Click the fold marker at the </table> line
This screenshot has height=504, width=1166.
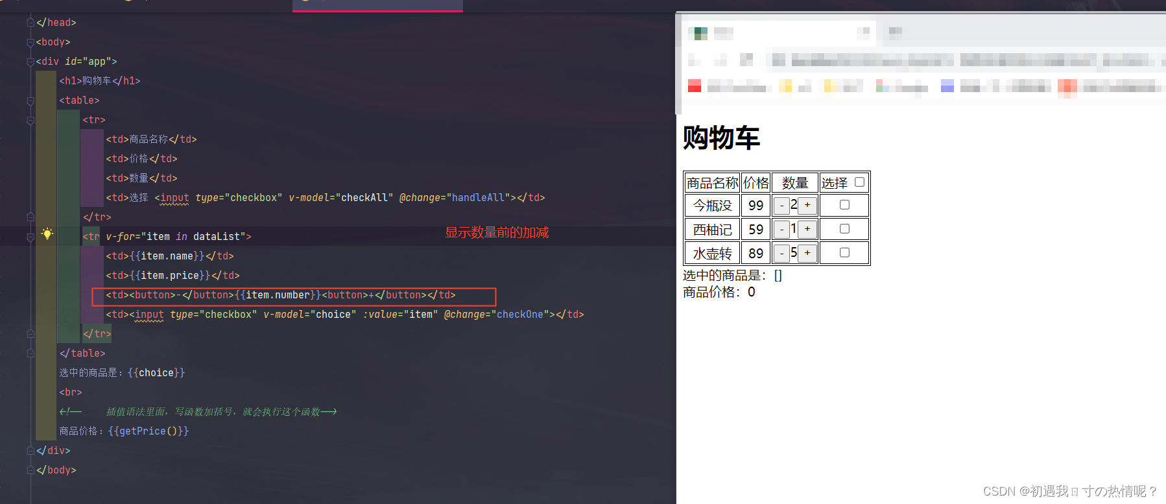click(30, 354)
